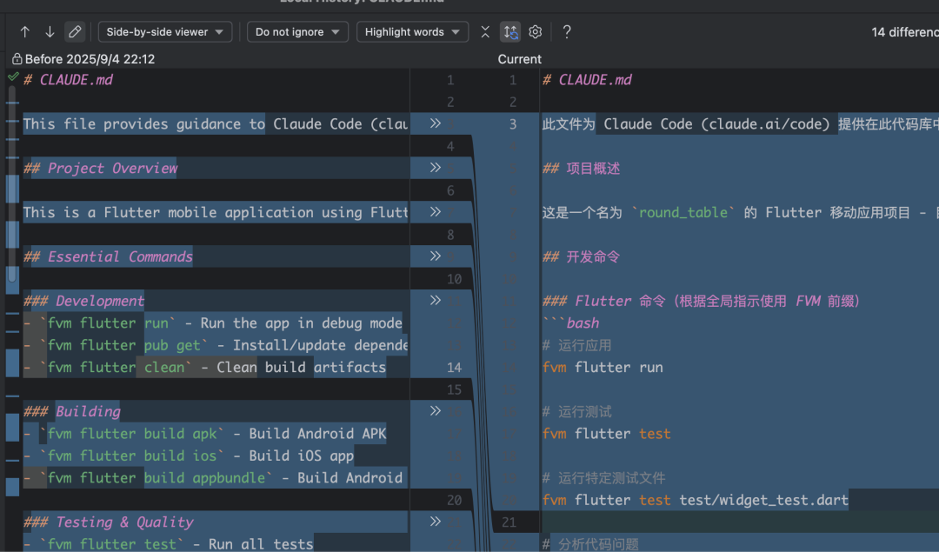Open the diff settings gear
The height and width of the screenshot is (552, 939).
coord(536,32)
